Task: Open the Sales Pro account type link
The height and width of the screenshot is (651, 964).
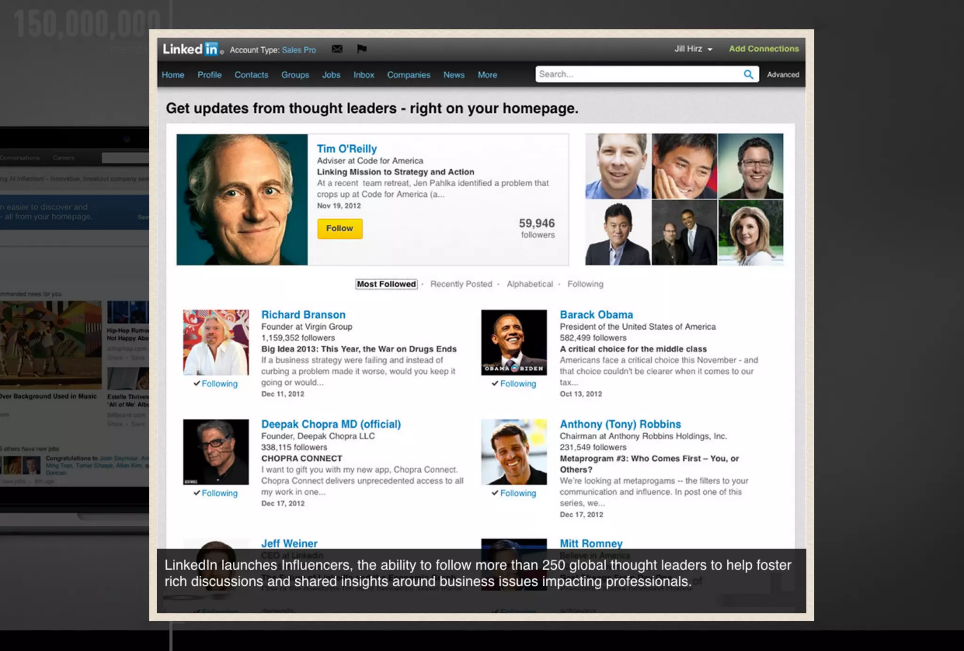Action: (x=299, y=50)
